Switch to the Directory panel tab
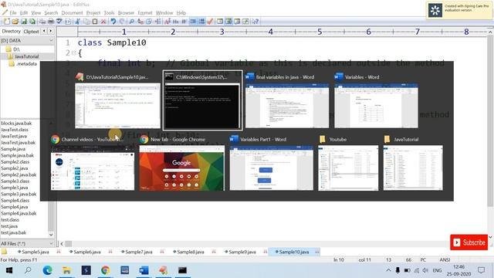Image resolution: width=494 pixels, height=278 pixels. pos(11,31)
